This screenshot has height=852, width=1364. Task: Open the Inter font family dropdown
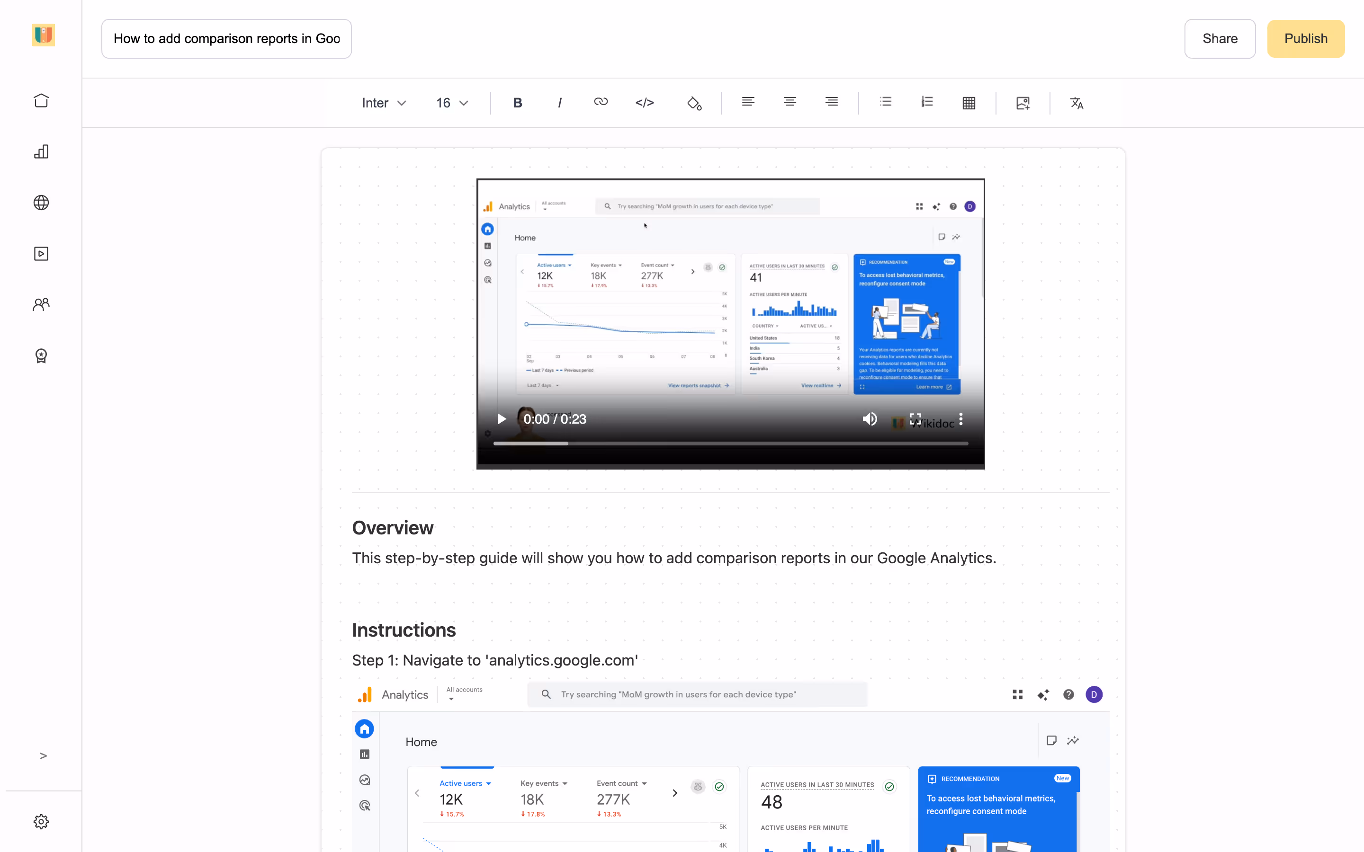pyautogui.click(x=383, y=103)
